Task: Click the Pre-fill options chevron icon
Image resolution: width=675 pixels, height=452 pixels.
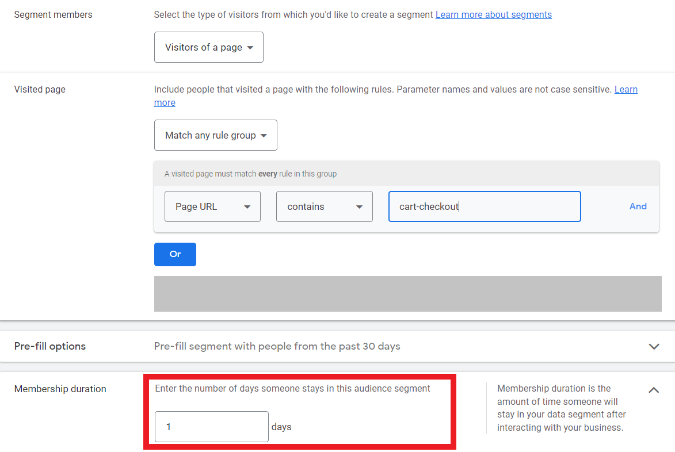Action: (x=654, y=346)
